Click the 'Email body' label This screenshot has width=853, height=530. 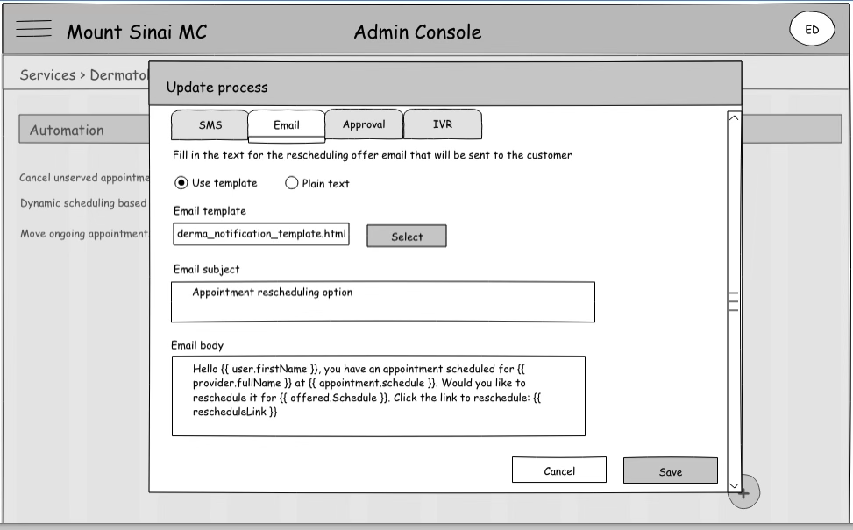click(197, 346)
